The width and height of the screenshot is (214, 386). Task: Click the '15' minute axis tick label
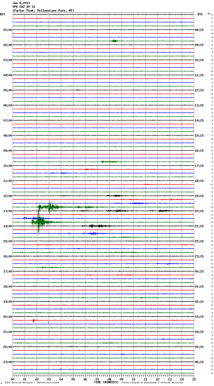(x=194, y=379)
